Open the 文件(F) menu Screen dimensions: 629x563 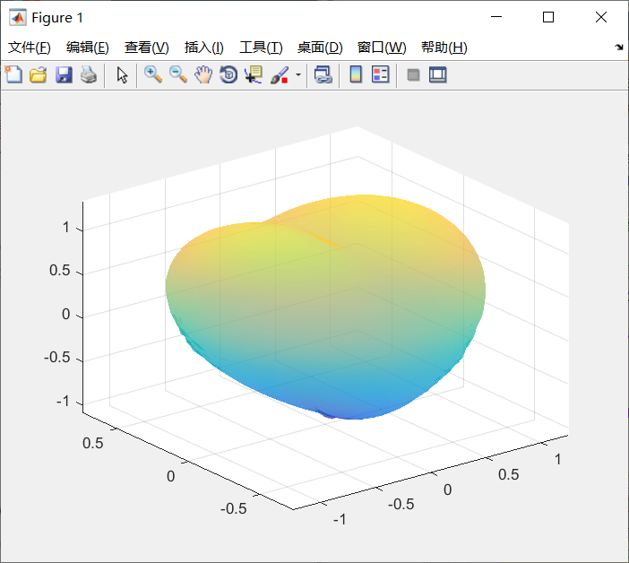30,48
